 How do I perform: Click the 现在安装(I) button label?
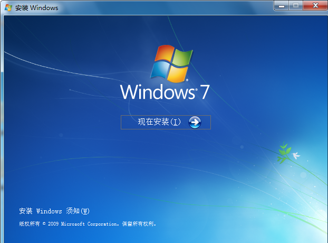[x=159, y=122]
